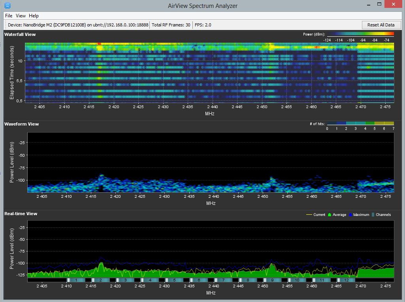The height and width of the screenshot is (302, 405).
Task: Click the blue Maximum legend icon
Action: pyautogui.click(x=350, y=215)
